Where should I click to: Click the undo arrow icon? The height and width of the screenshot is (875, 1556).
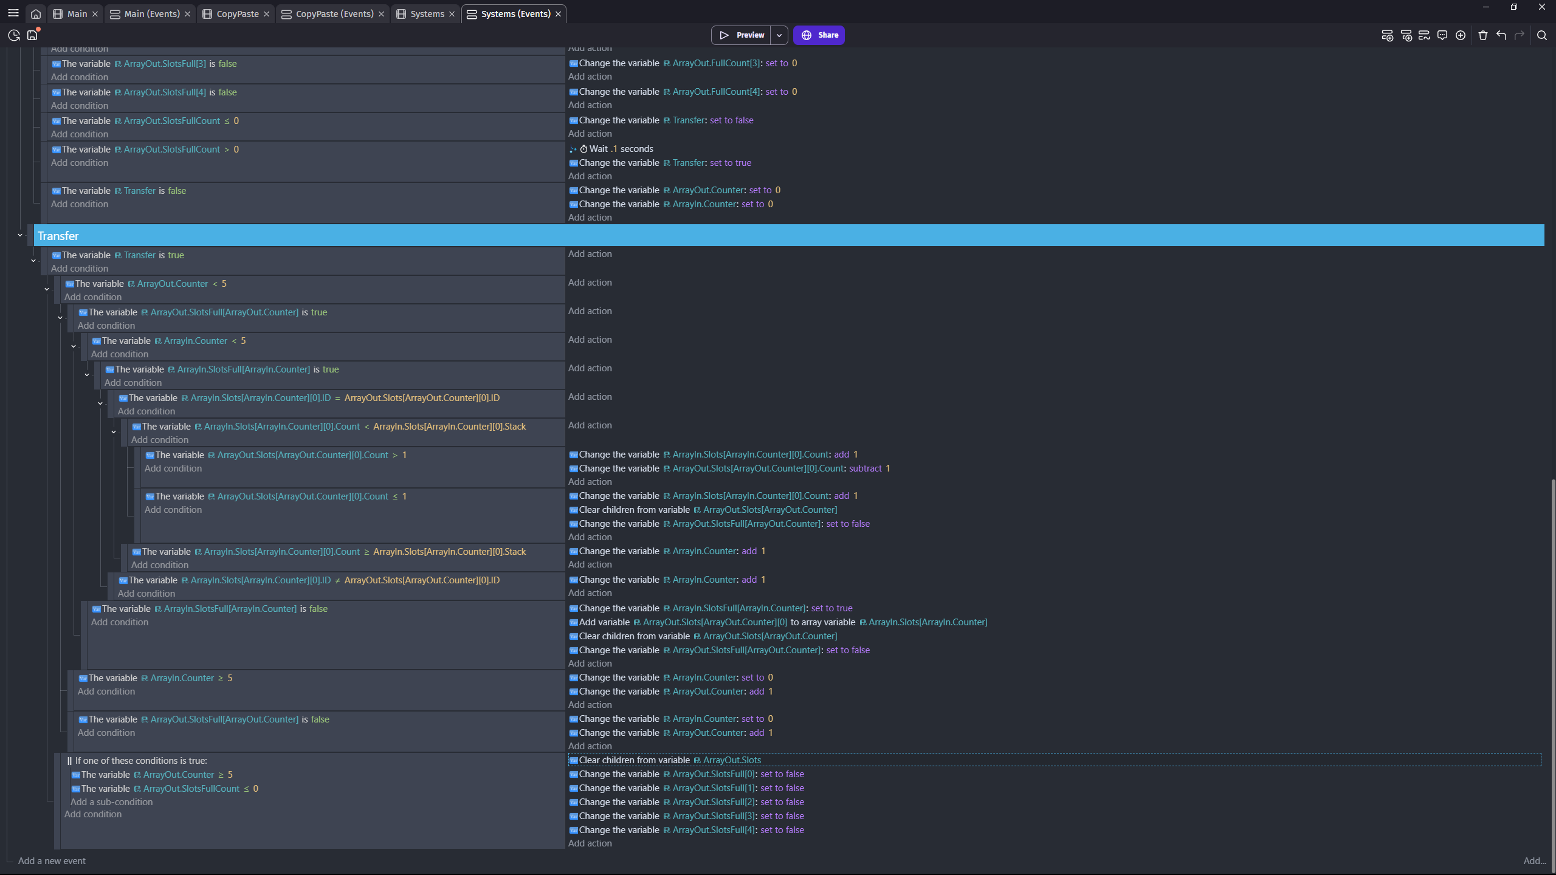[1501, 35]
